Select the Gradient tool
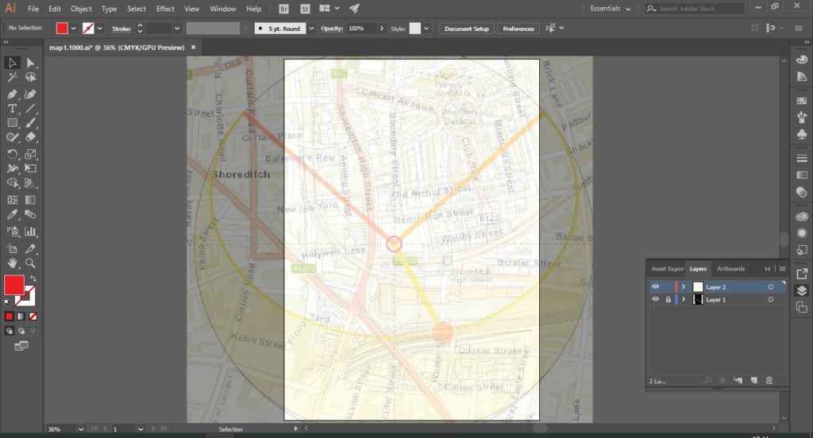 (x=31, y=200)
